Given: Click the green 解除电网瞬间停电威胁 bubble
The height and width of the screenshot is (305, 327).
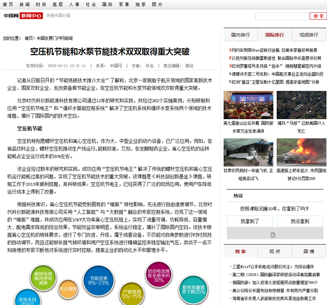Looking at the screenshot, I should coord(43,277).
